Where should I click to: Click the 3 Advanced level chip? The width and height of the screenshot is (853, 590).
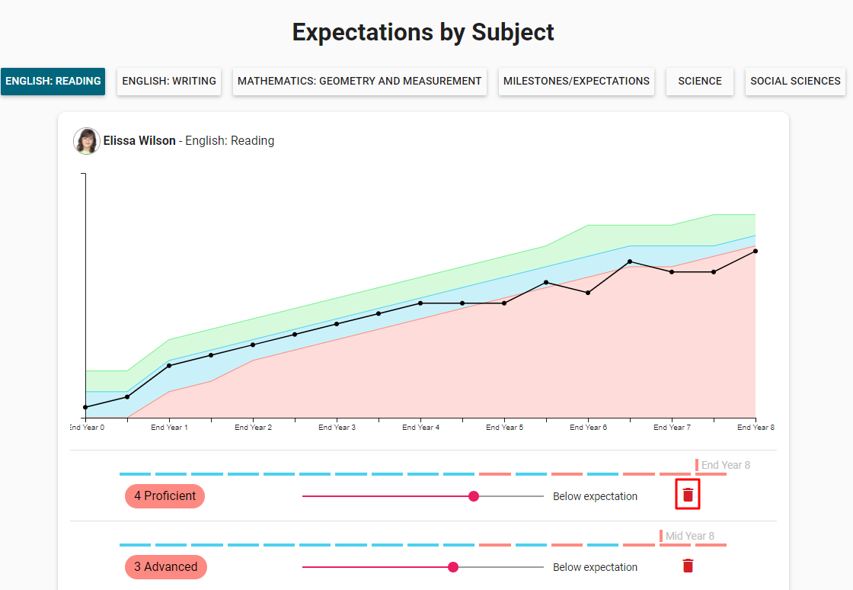click(165, 567)
